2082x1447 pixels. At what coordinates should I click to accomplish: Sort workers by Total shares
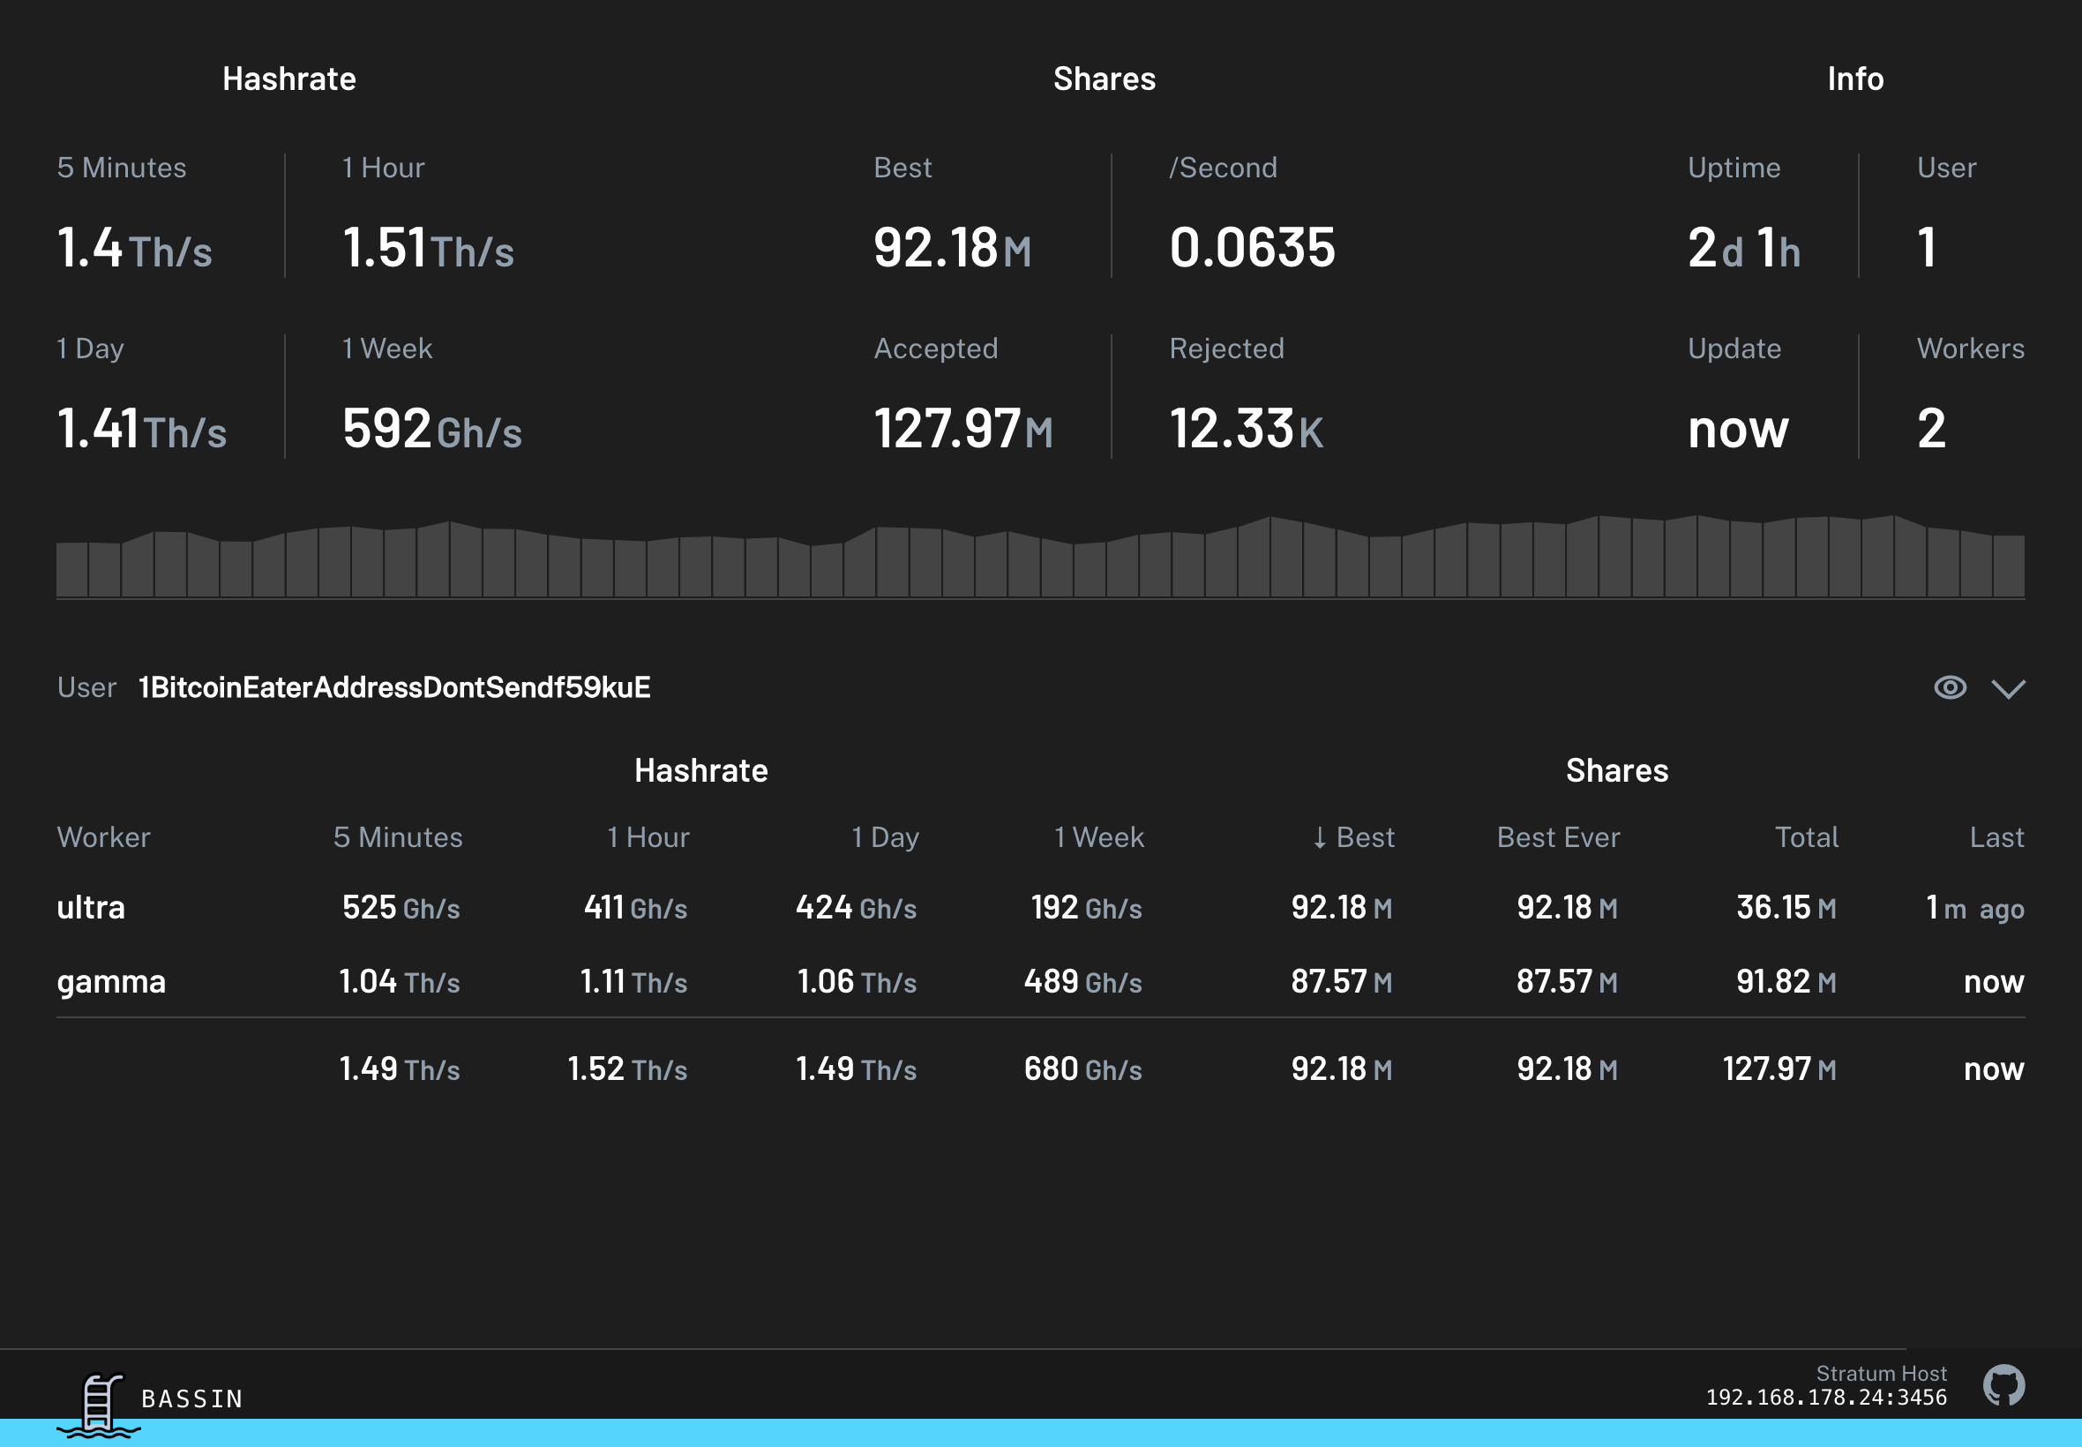click(1806, 836)
